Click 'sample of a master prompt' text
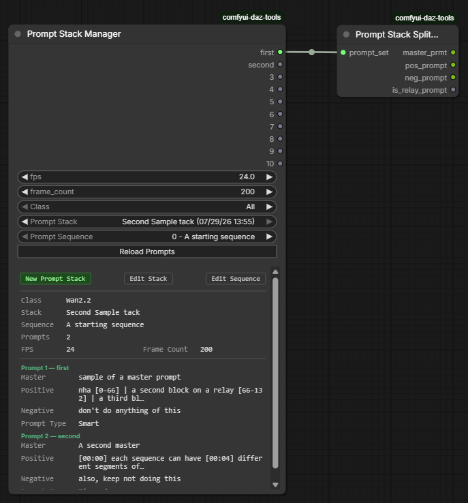Screen dimensions: 468x503 [x=129, y=378]
